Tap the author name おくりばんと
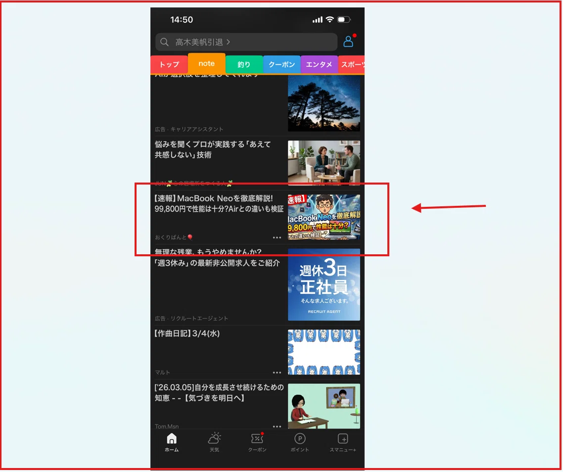This screenshot has width=563, height=472. coord(174,237)
